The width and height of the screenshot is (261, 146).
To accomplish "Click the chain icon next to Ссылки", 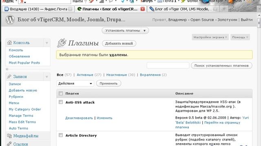I will pos(9,144).
